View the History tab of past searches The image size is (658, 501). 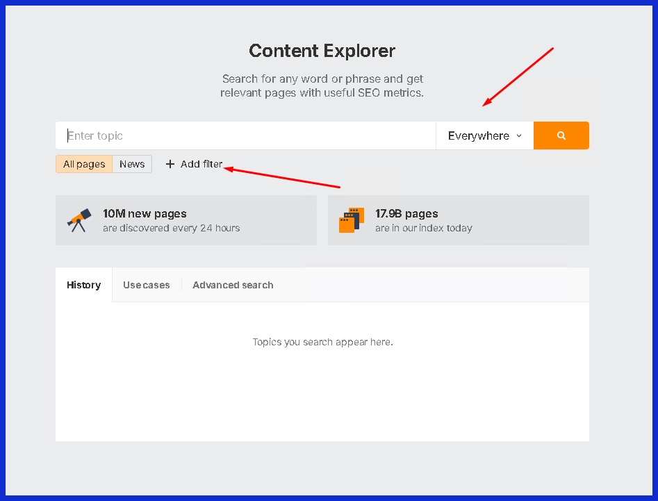pos(83,285)
